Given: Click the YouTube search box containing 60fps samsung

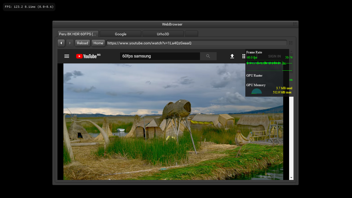Looking at the screenshot, I should pos(160,56).
